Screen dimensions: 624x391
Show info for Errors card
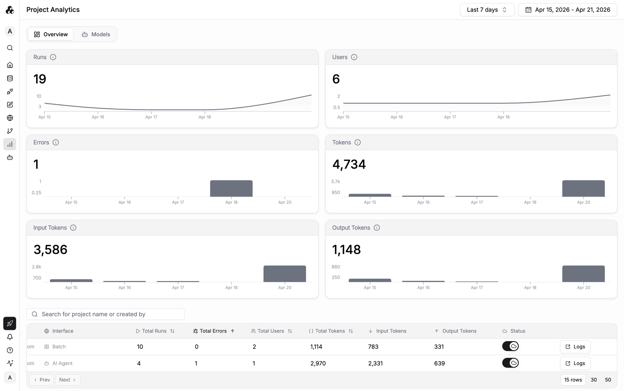coord(56,142)
